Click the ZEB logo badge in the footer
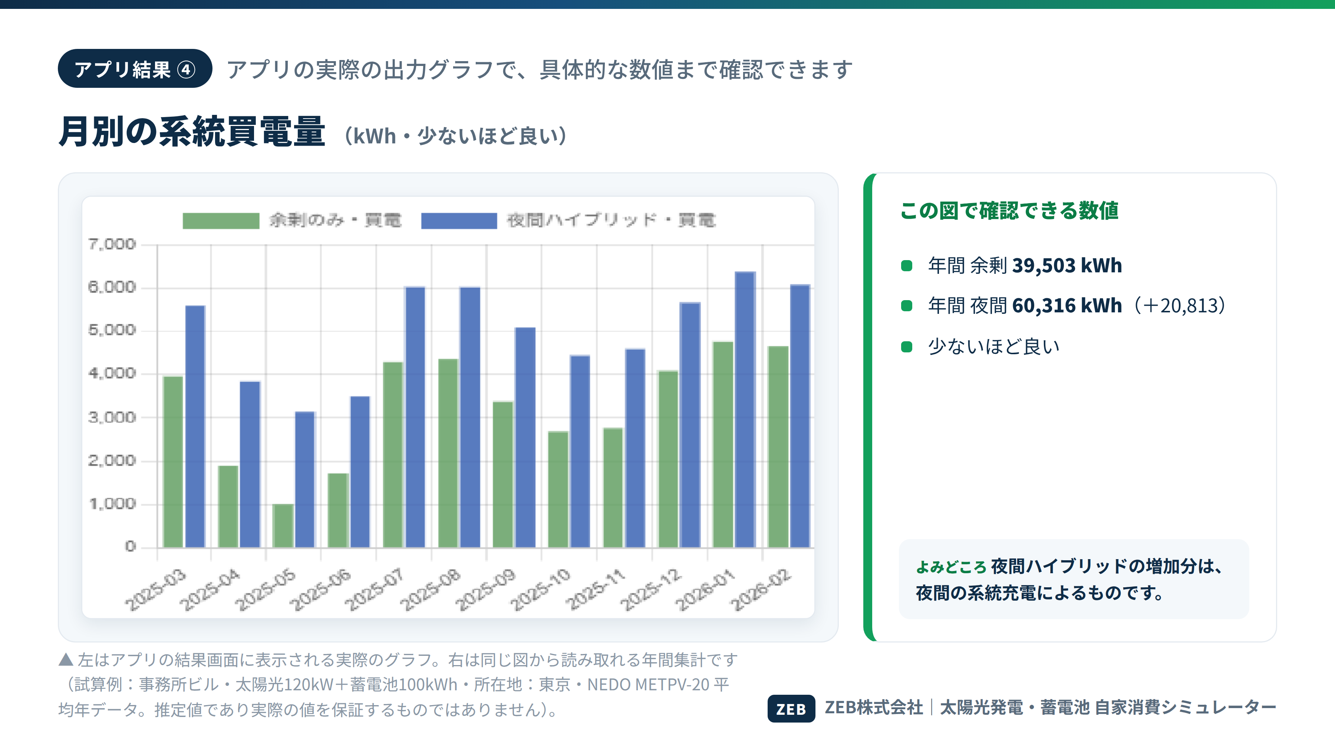Image resolution: width=1335 pixels, height=747 pixels. (x=791, y=708)
